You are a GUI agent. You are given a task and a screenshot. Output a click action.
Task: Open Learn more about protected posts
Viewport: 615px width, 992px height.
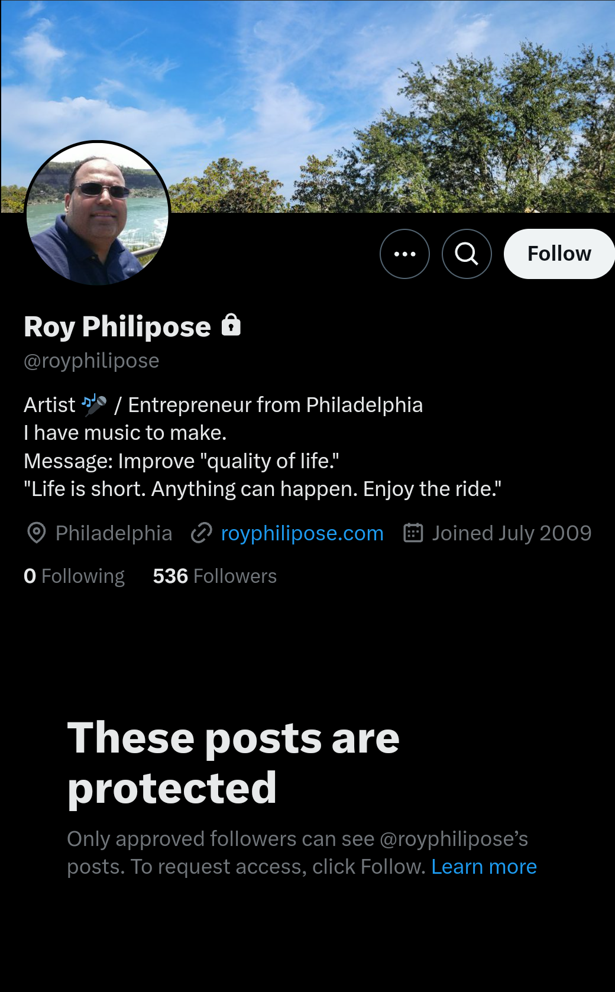pyautogui.click(x=484, y=867)
